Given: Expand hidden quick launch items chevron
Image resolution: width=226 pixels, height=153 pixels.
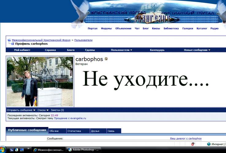Looking at the screenshot, I should 29,149.
